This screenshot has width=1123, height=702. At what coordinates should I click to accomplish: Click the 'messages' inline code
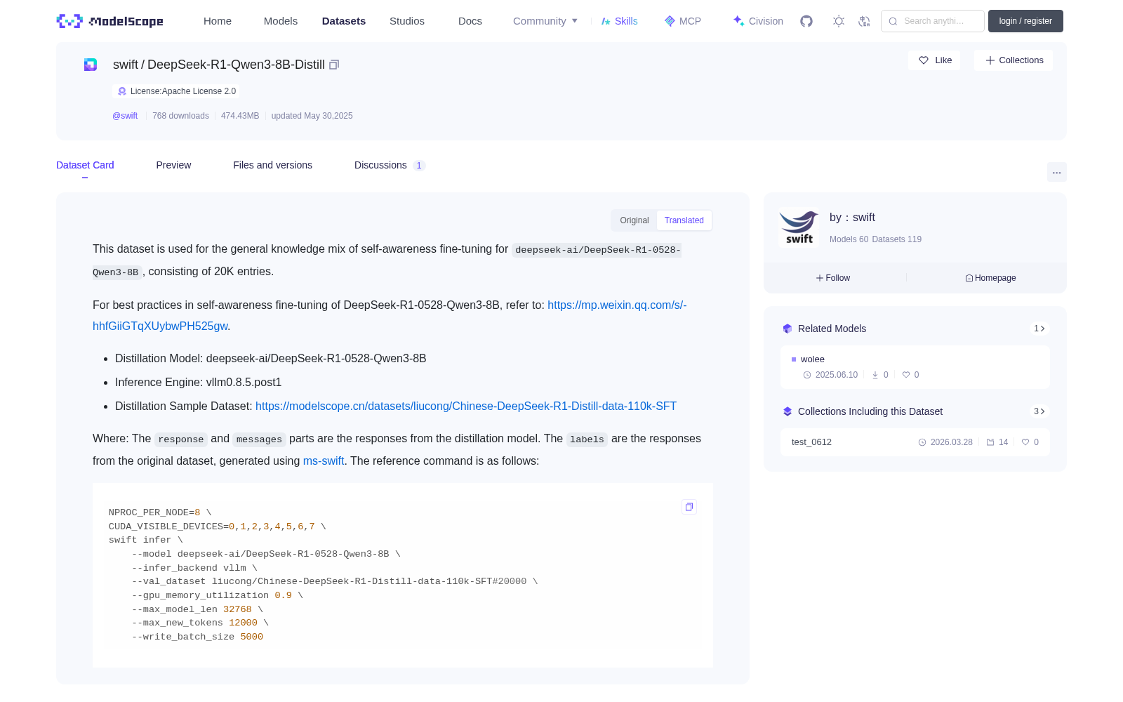click(259, 439)
